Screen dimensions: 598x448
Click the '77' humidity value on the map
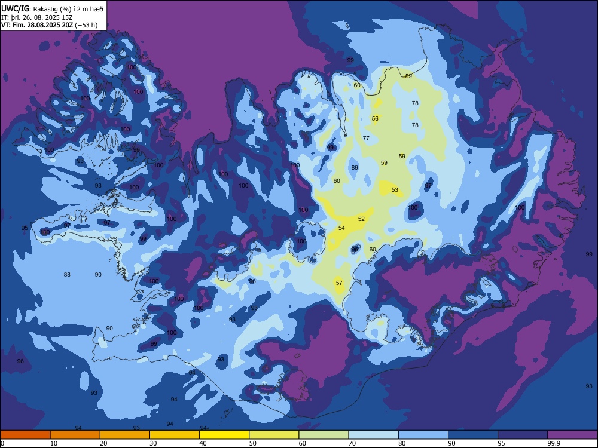[366, 139]
